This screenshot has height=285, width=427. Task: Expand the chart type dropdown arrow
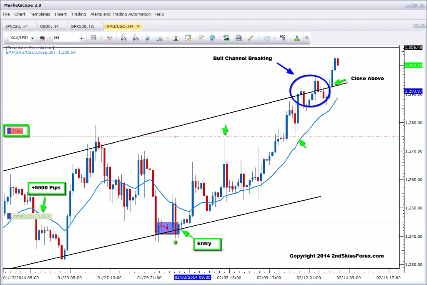[x=101, y=38]
